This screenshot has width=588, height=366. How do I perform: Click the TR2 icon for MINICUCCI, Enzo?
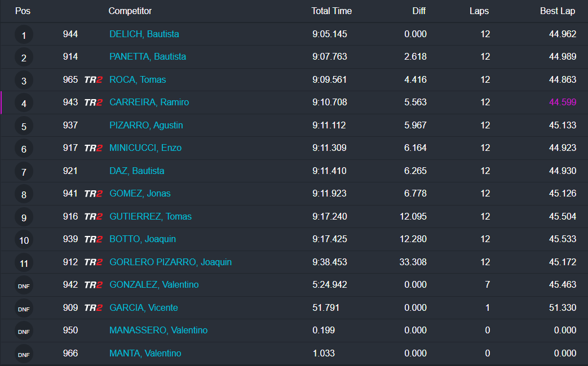tap(93, 148)
